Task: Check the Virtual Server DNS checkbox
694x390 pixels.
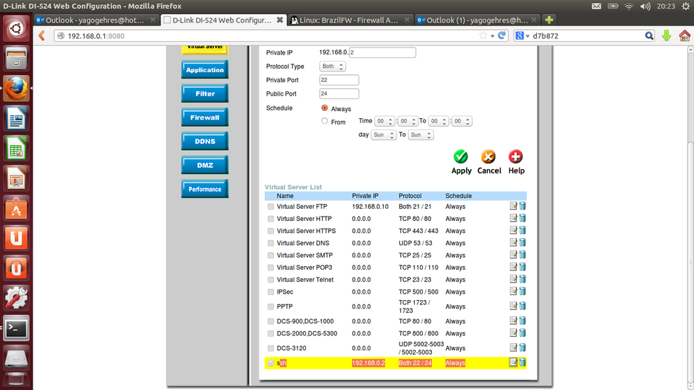Action: click(x=271, y=243)
